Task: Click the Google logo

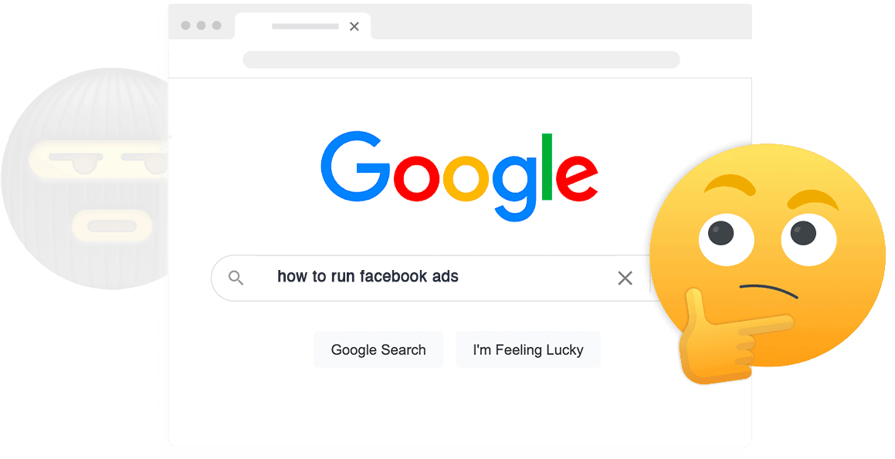Action: 459,176
